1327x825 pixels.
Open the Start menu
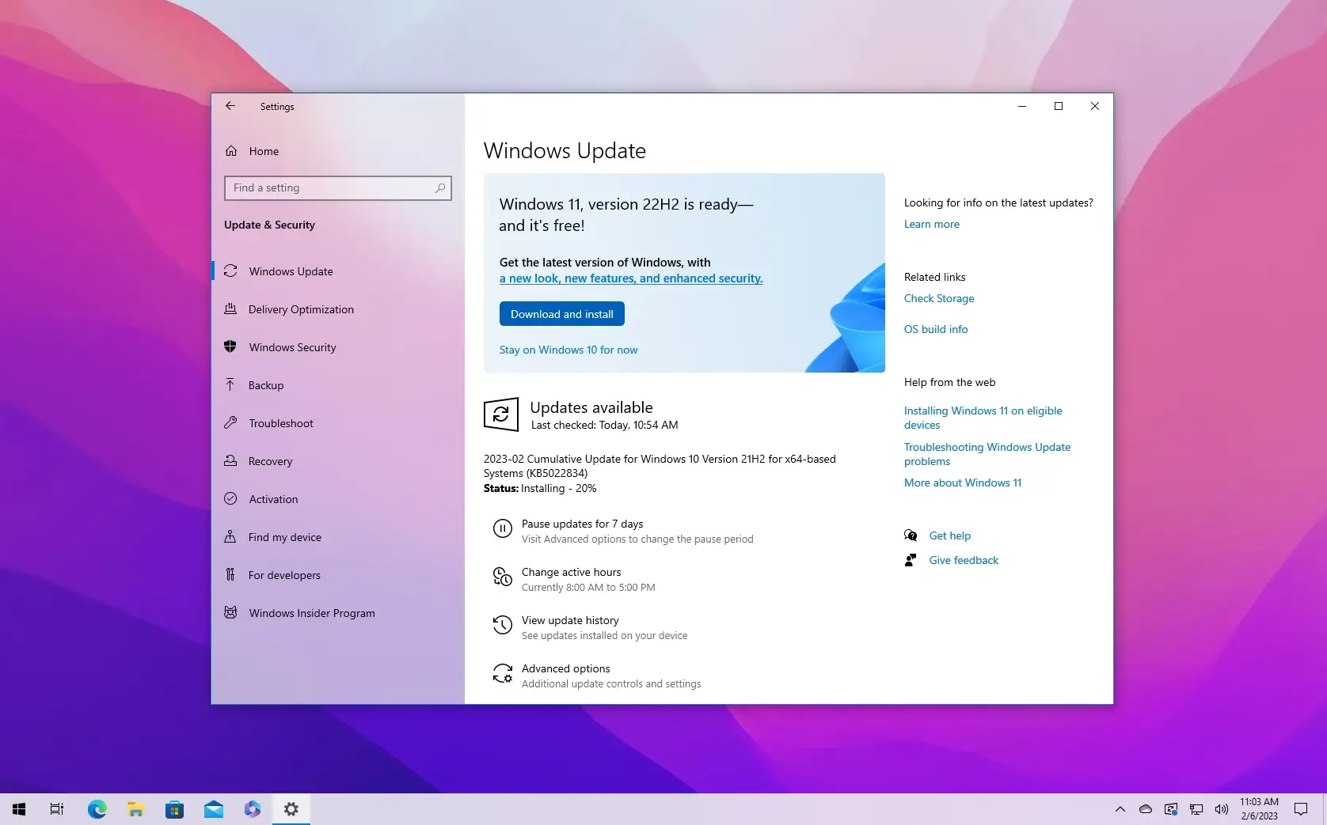pyautogui.click(x=19, y=809)
